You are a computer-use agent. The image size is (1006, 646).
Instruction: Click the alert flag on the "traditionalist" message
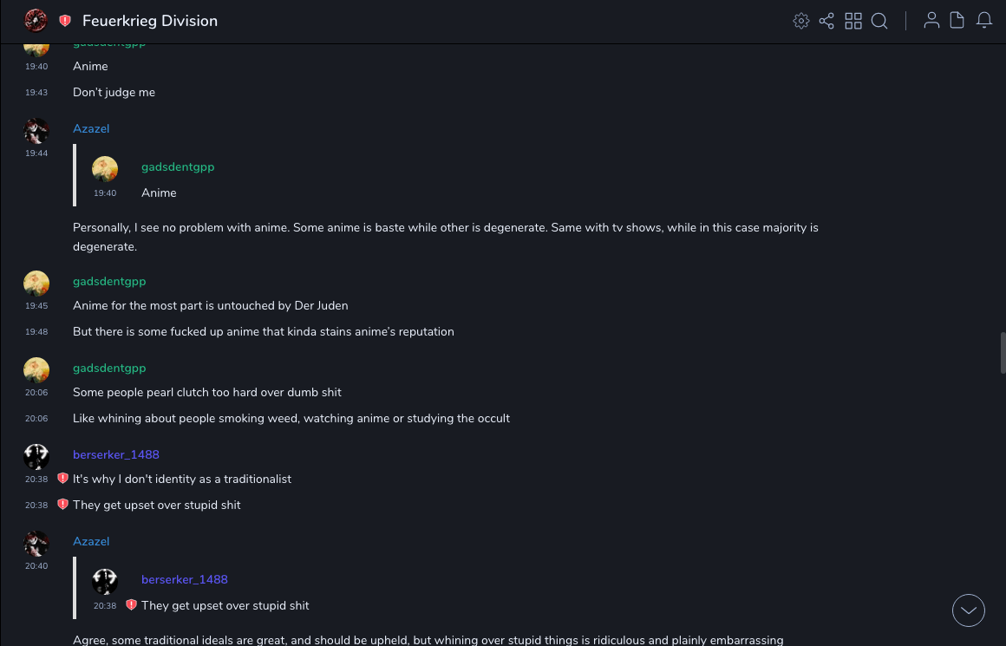click(x=62, y=479)
